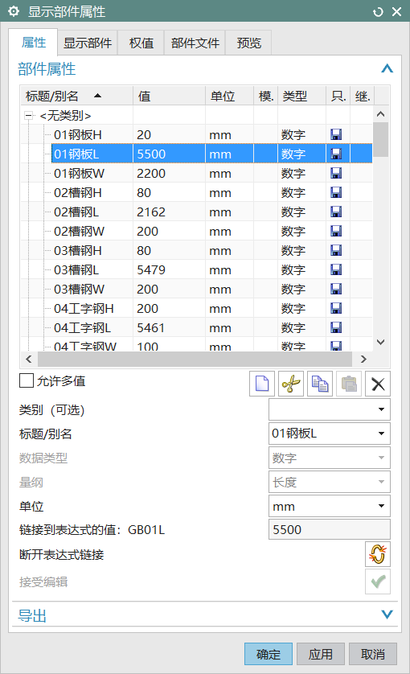Viewport: 410px width, 674px height.
Task: Click the 应用 button
Action: click(321, 654)
